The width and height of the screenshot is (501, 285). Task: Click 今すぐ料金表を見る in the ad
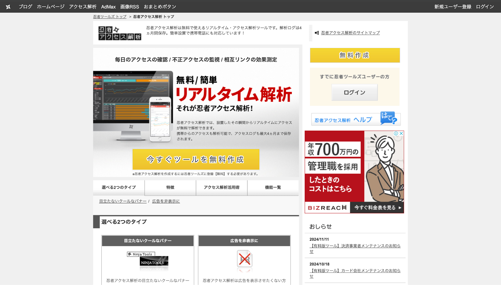click(x=377, y=207)
